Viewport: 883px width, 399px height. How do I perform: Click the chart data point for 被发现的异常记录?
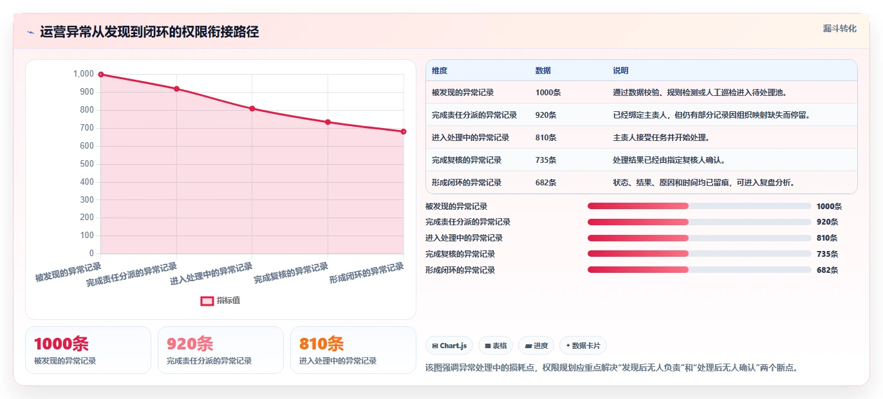click(x=101, y=75)
